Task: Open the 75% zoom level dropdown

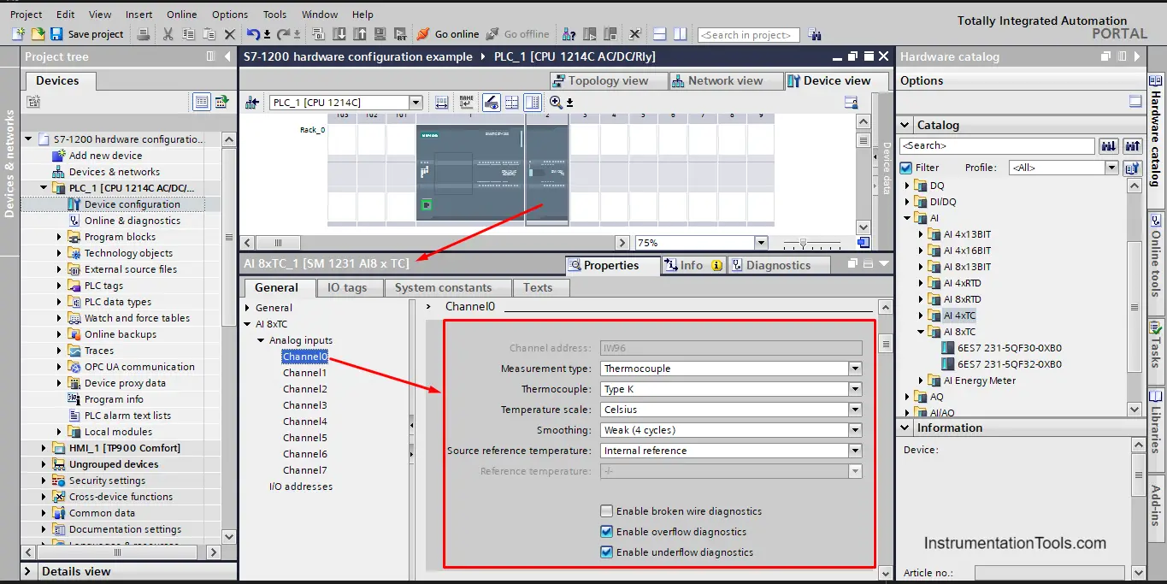Action: [x=761, y=243]
